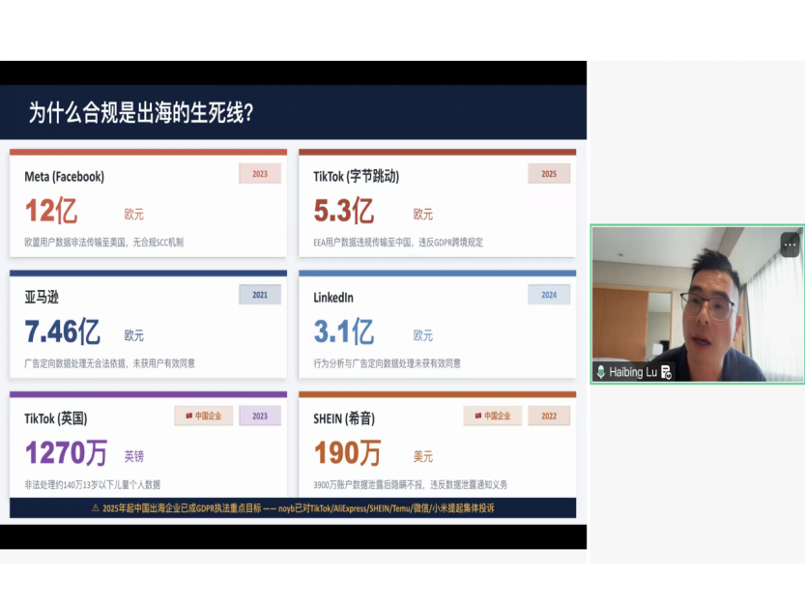Click the TikTok (英国) card heading
This screenshot has height=604, width=806.
[55, 418]
